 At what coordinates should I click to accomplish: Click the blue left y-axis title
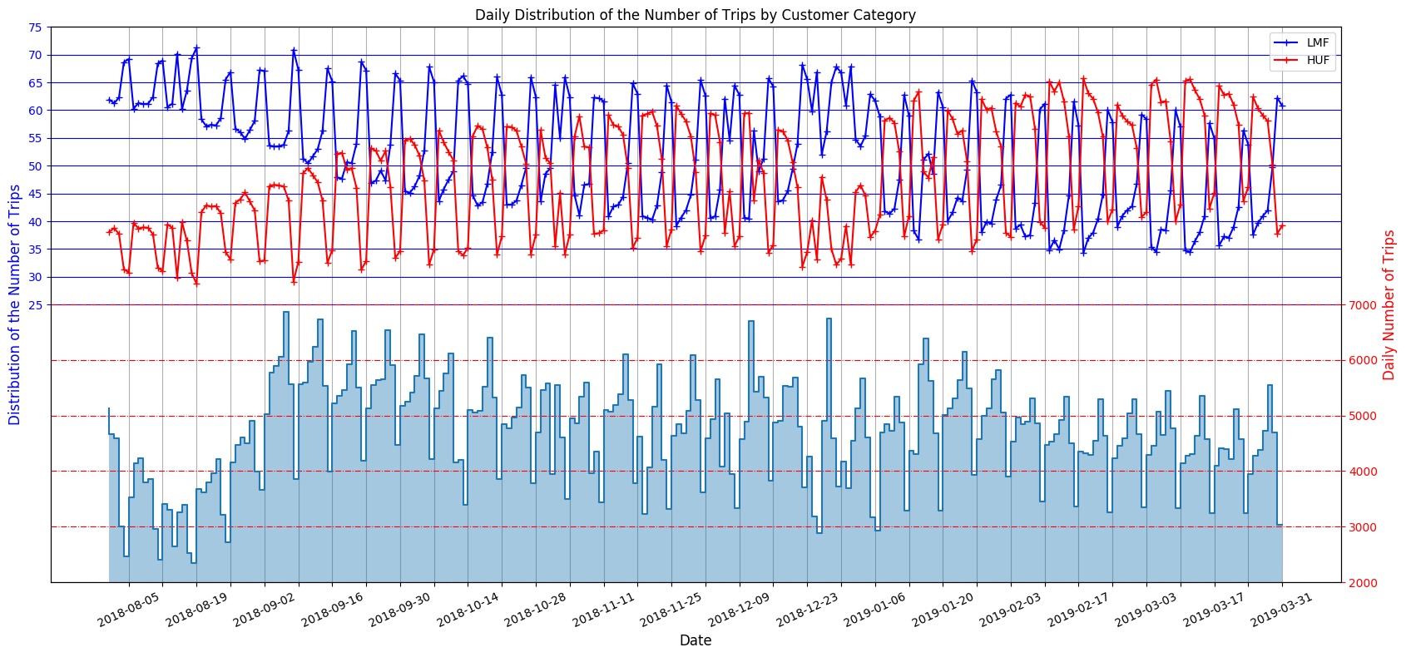point(14,304)
